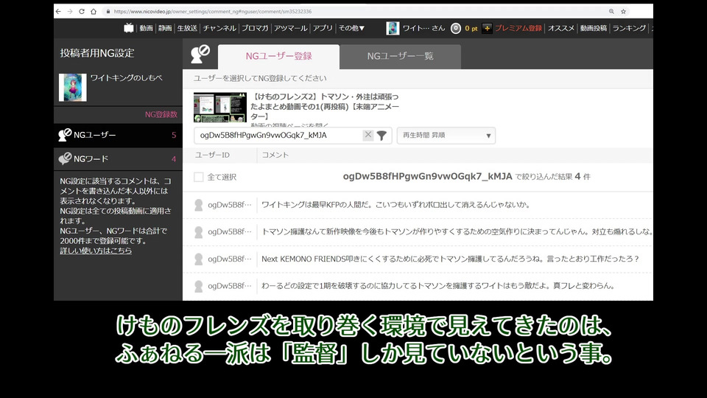707x398 pixels.
Task: Open the 動画投稿 link
Action: (594, 28)
